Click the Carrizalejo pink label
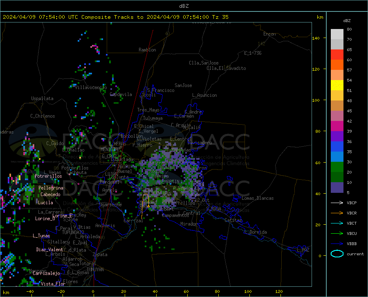 (46, 273)
